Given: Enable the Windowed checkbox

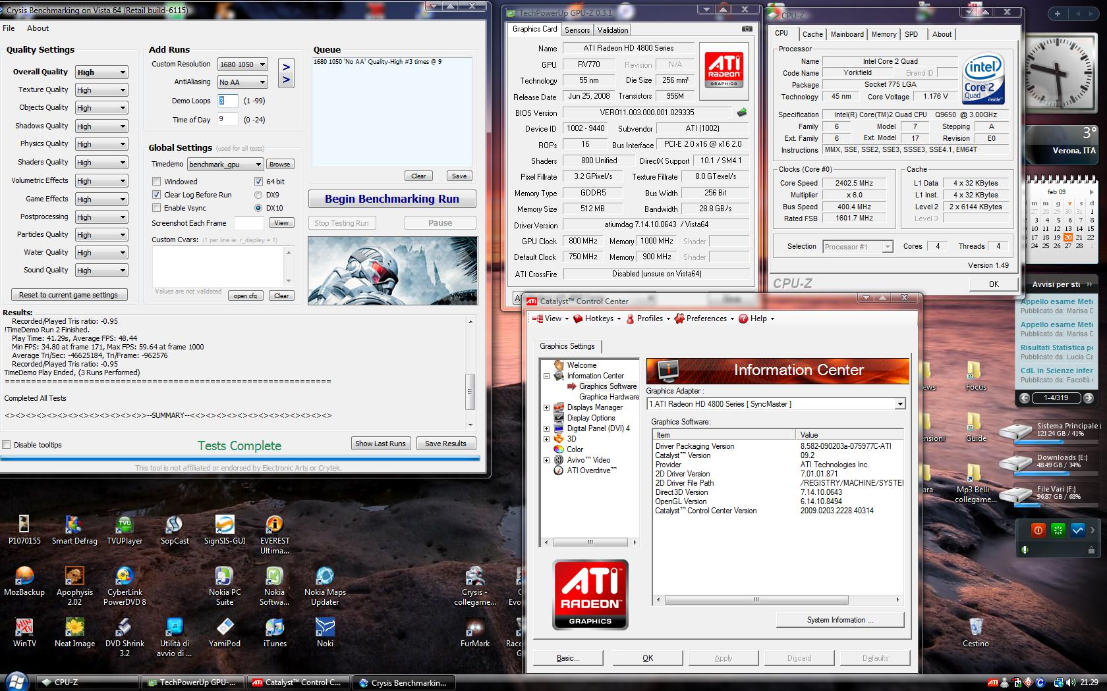Looking at the screenshot, I should [x=157, y=182].
